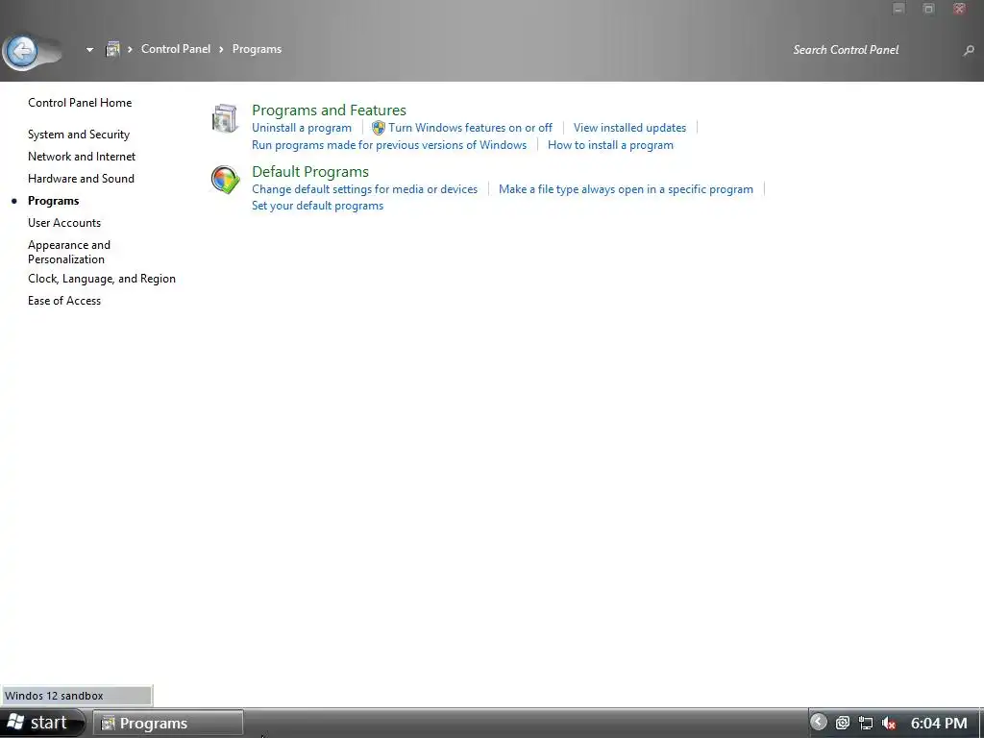The image size is (984, 738).
Task: Open the network tray icon
Action: click(x=866, y=723)
